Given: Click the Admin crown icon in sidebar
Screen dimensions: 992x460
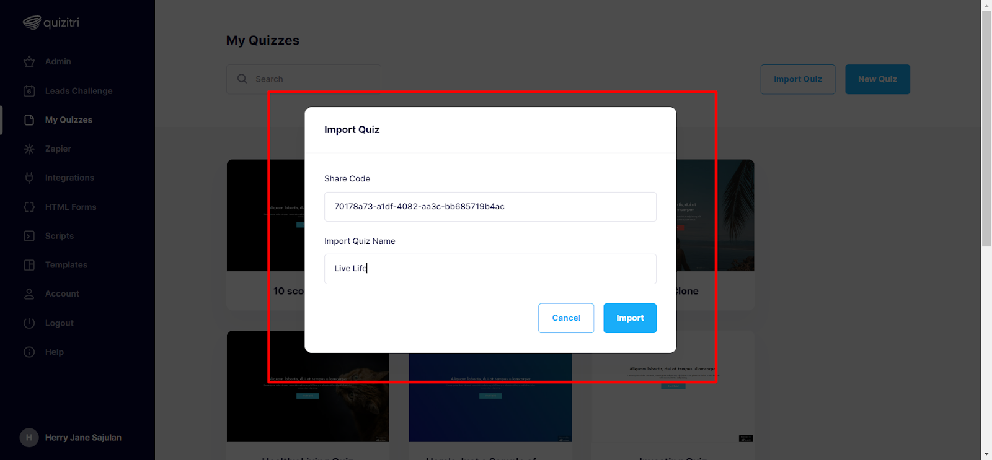Looking at the screenshot, I should [x=29, y=62].
